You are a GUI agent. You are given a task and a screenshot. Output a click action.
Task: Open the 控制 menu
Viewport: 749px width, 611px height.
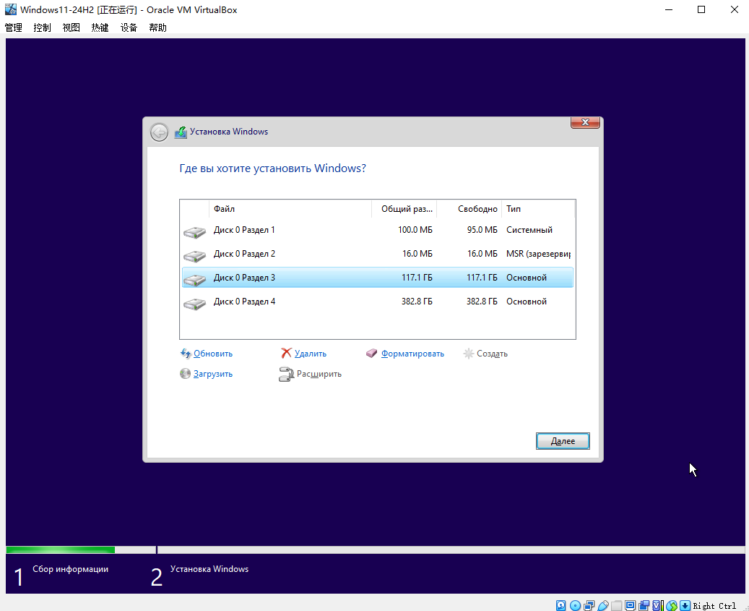pyautogui.click(x=42, y=27)
